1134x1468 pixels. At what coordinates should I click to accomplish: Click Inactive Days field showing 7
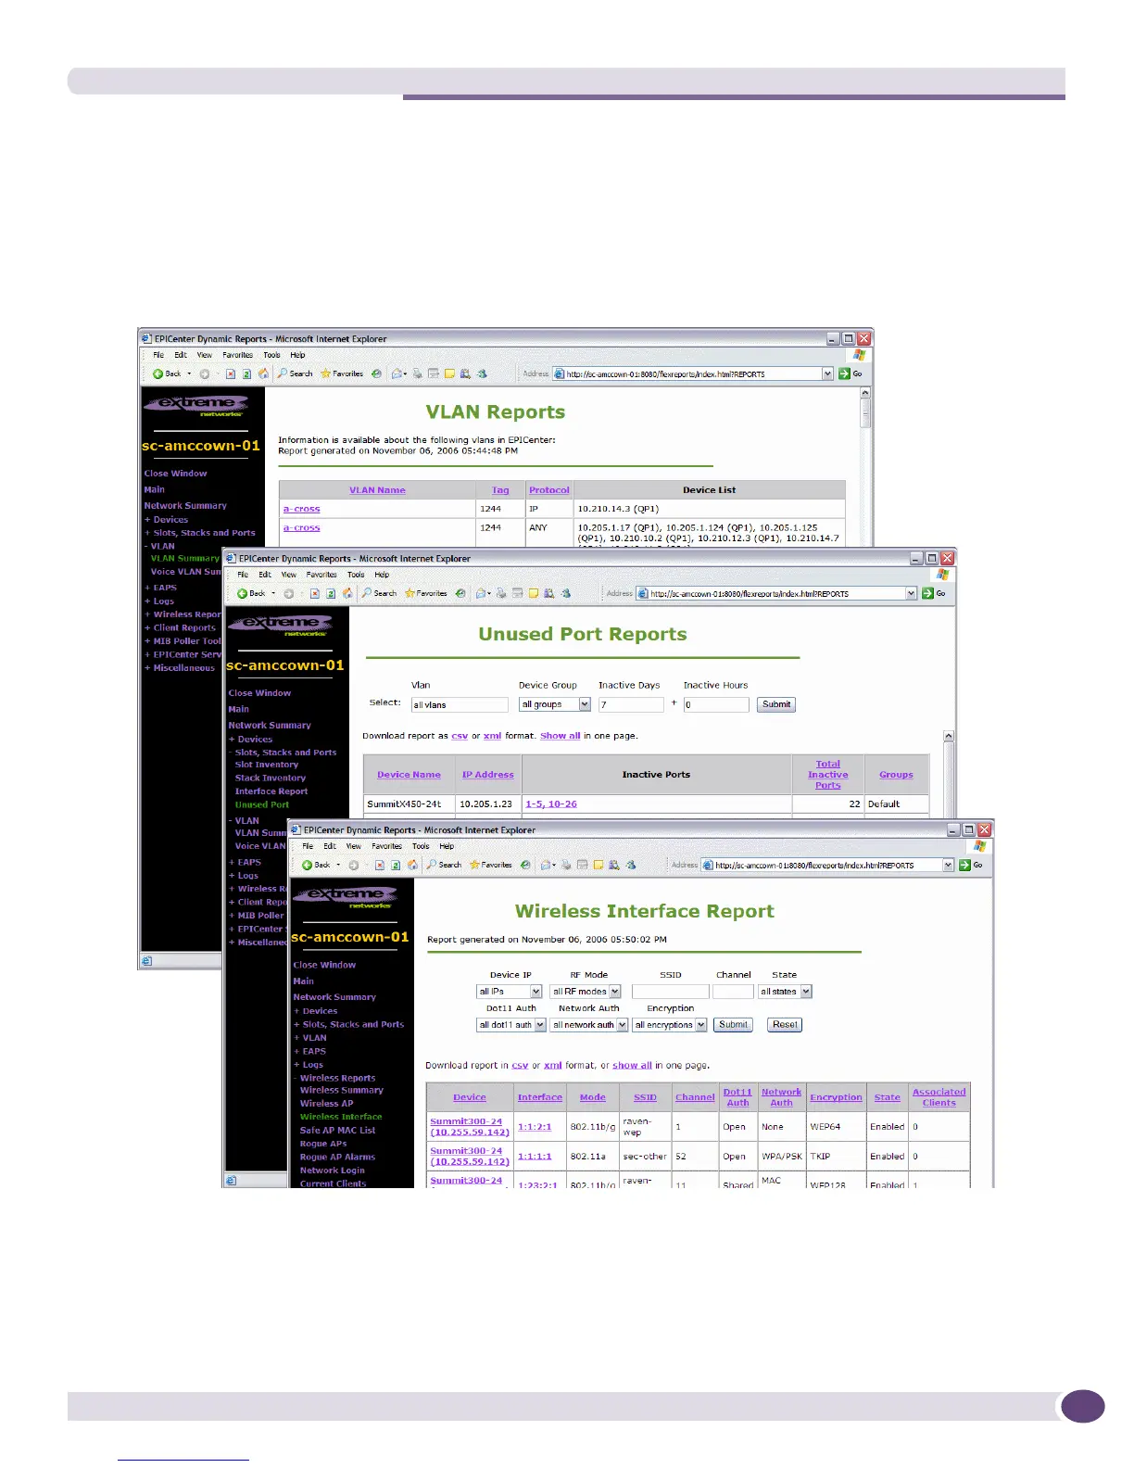(631, 704)
